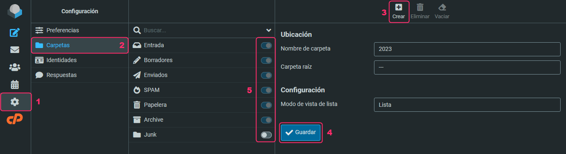Open the Modo de vista de lista dropdown

tap(467, 105)
